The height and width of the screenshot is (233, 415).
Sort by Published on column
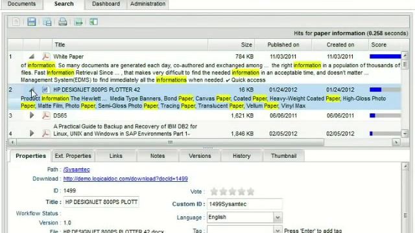[283, 45]
